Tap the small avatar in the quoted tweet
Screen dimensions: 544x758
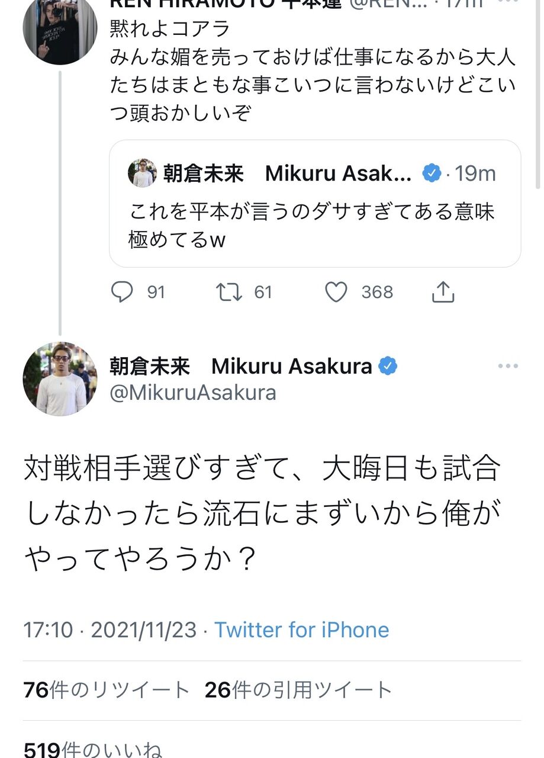coord(143,174)
